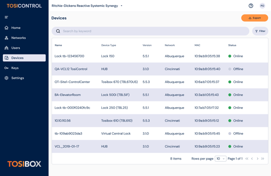This screenshot has width=271, height=176.
Task: Open the Settings menu item
Action: pyautogui.click(x=24, y=78)
